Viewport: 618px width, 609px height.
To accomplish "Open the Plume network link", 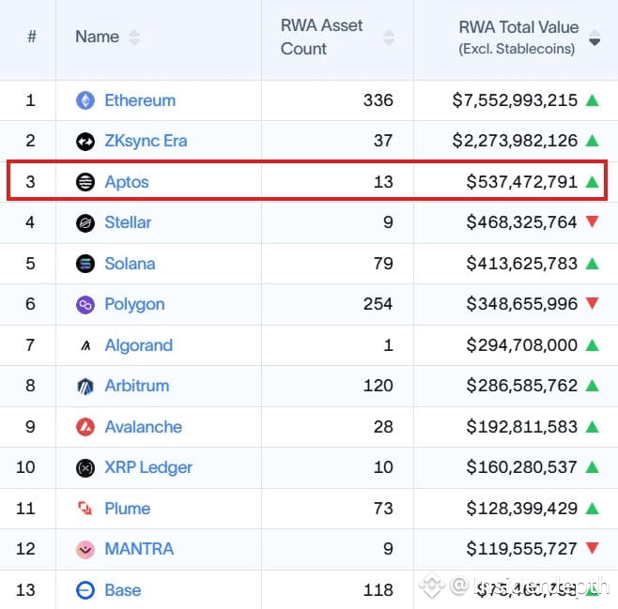I will click(x=128, y=509).
